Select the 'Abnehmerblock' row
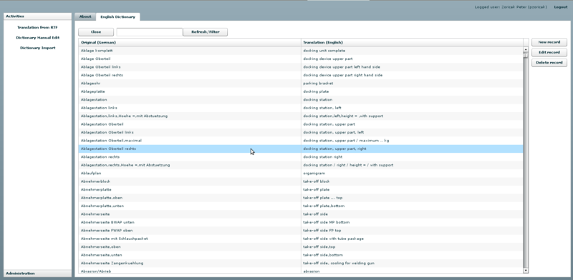This screenshot has height=280, width=573. point(301,181)
